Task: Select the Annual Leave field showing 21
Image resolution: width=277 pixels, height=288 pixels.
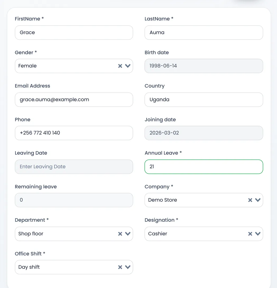Action: point(204,166)
